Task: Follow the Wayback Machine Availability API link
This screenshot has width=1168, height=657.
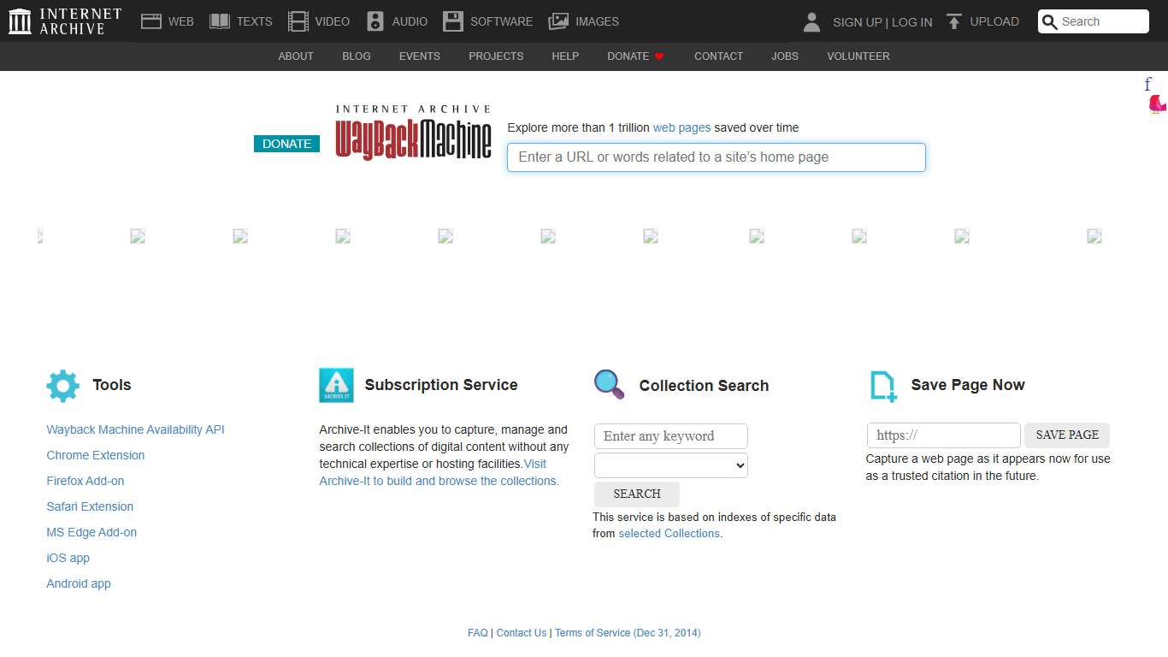Action: point(135,429)
